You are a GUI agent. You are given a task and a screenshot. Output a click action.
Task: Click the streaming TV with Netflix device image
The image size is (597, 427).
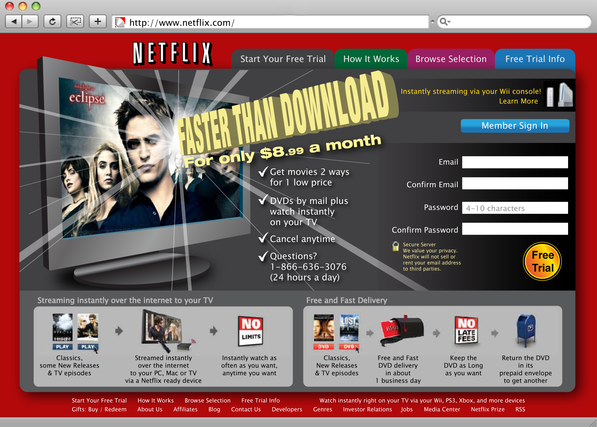coord(168,331)
